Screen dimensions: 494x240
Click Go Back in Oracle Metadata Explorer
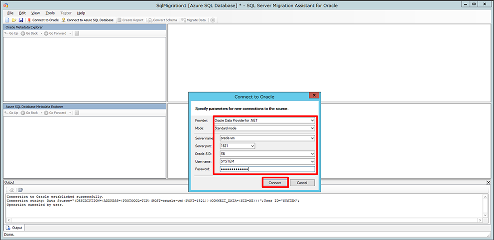pyautogui.click(x=29, y=33)
